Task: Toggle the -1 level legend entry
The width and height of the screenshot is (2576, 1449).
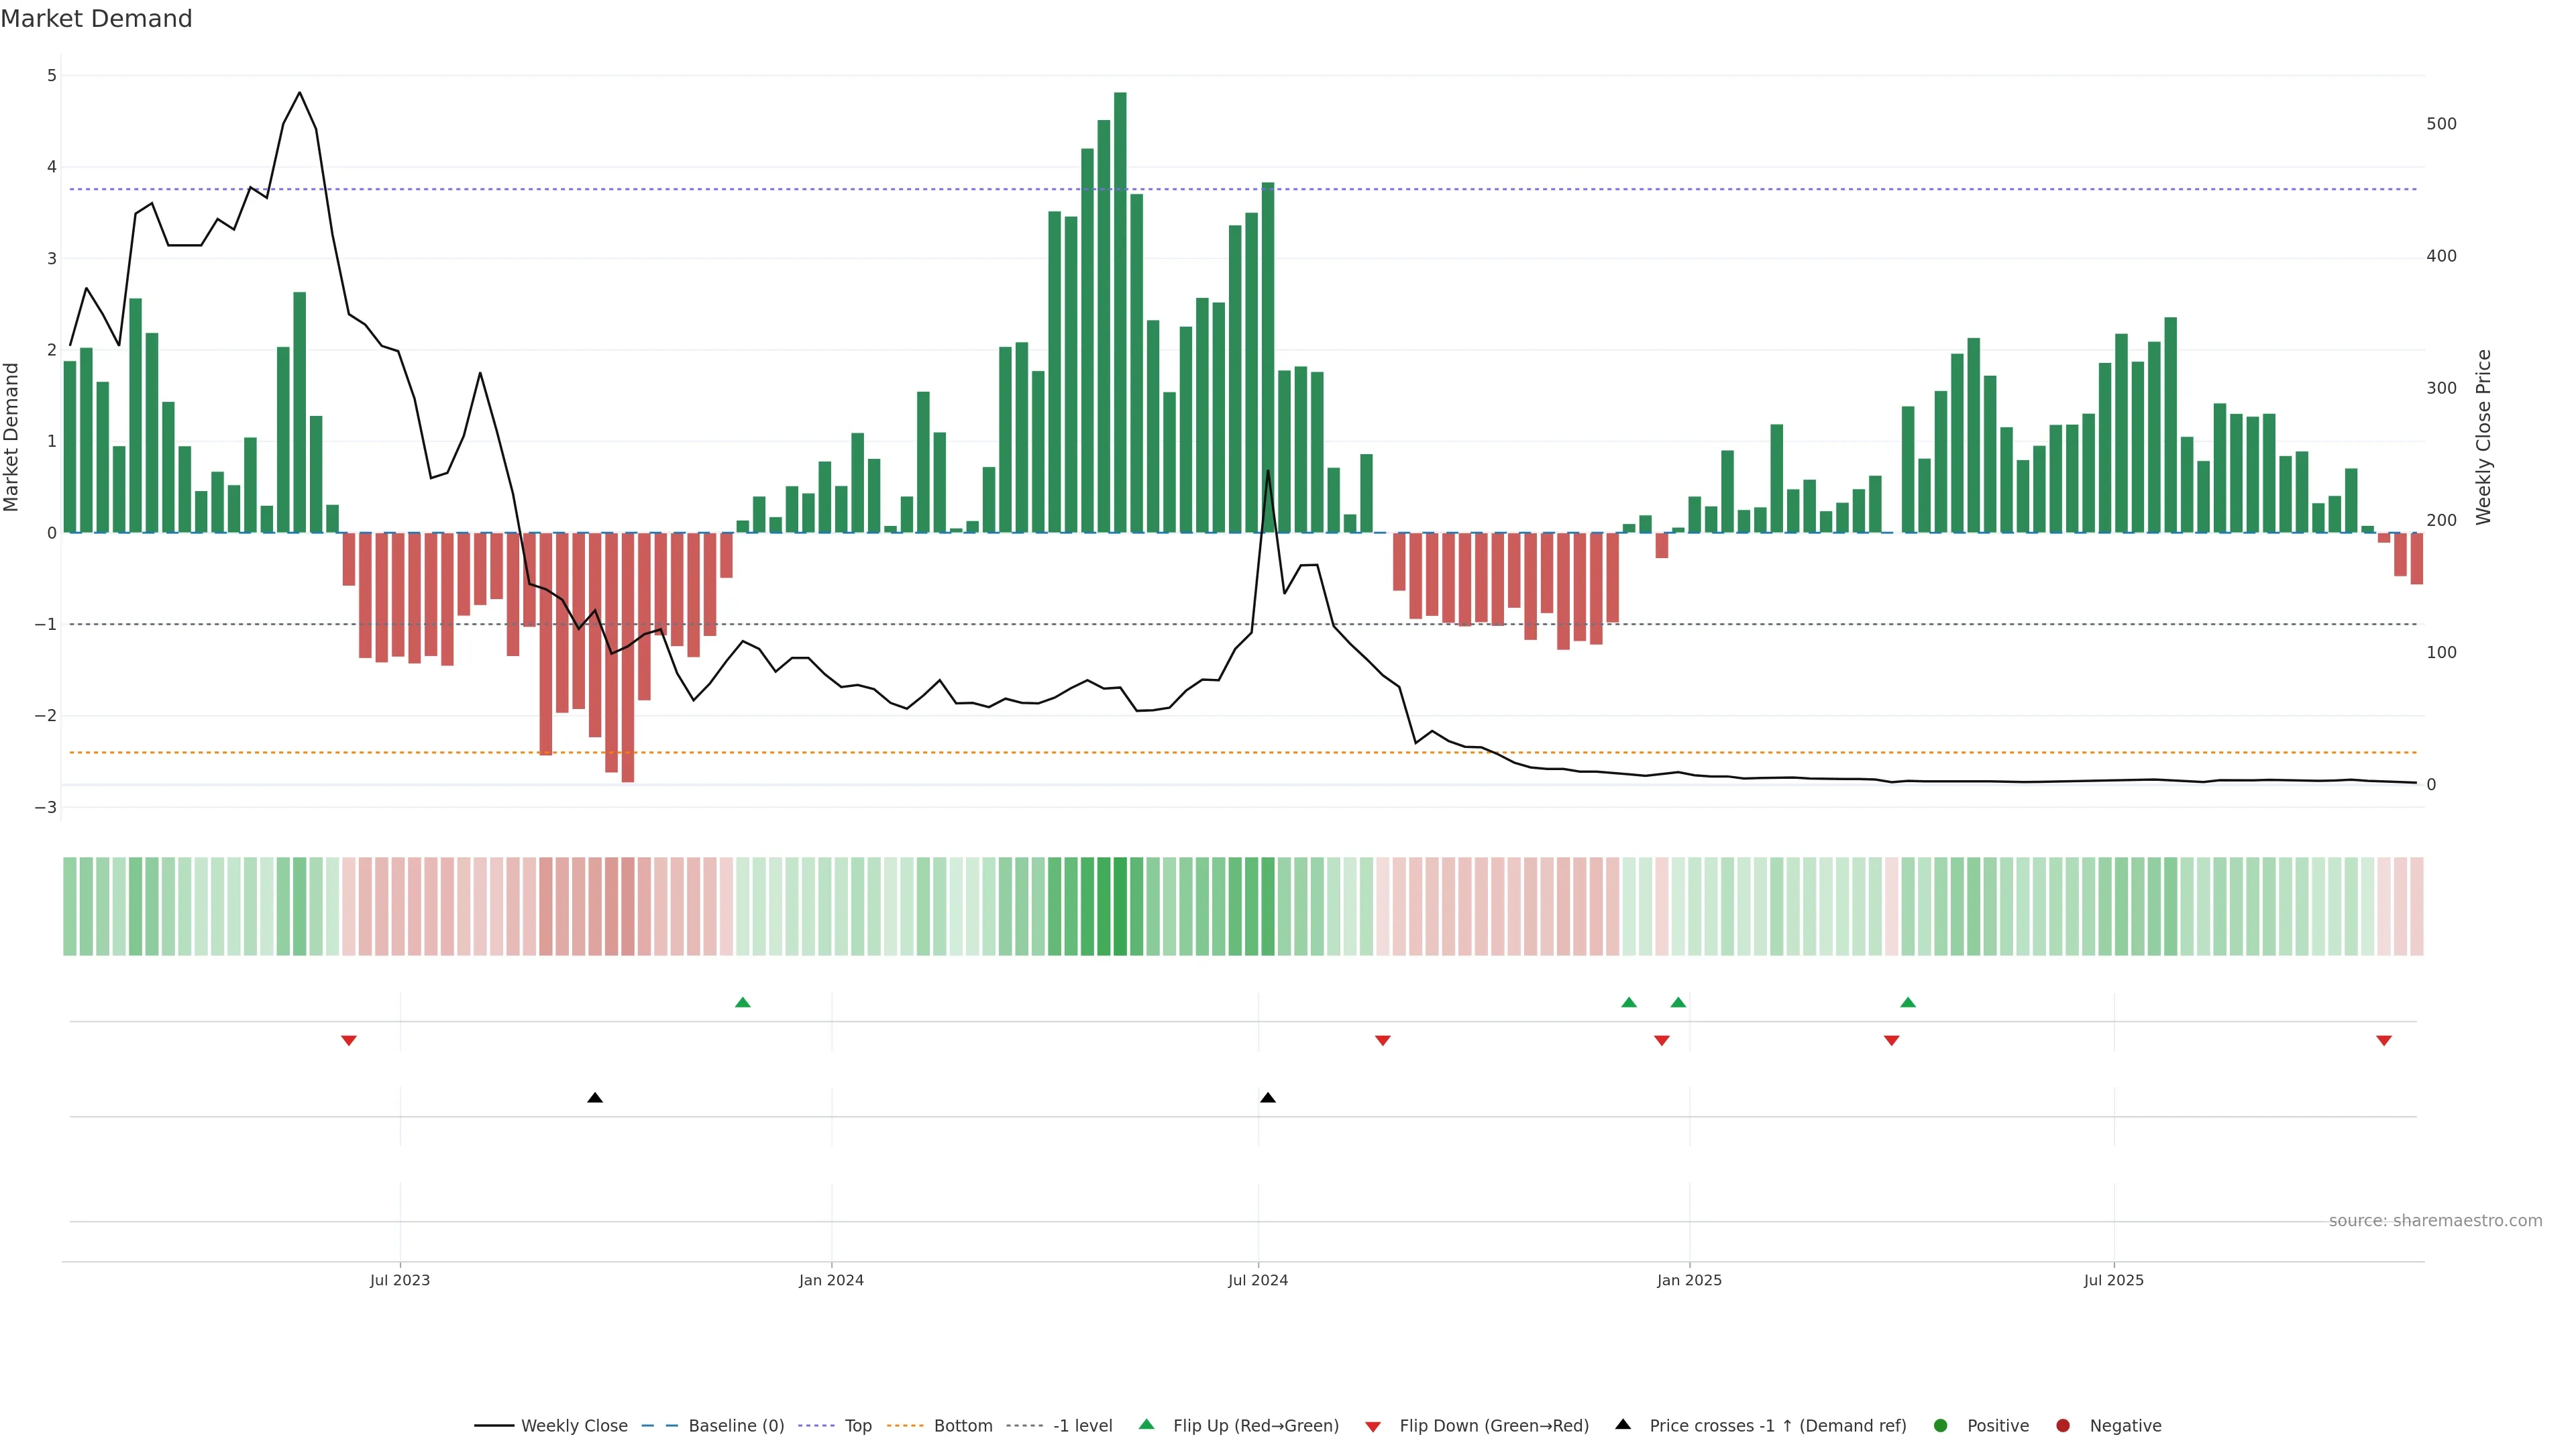Action: [x=1082, y=1425]
